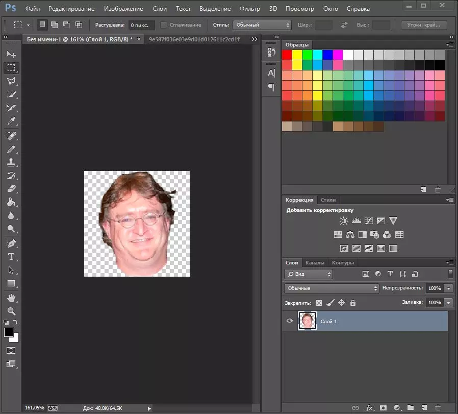
Task: Switch to the Каналы tab
Action: click(x=315, y=263)
